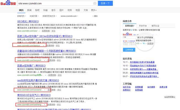Open result seo如何写出用户喜欢的文章
The image size is (180, 110).
38,80
